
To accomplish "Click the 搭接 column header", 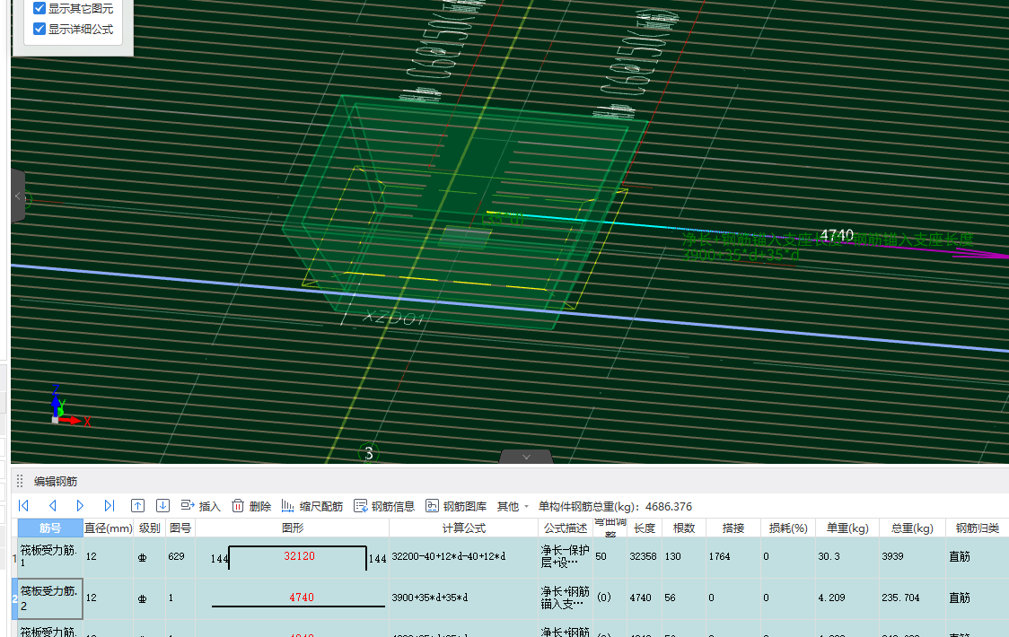I will click(733, 528).
